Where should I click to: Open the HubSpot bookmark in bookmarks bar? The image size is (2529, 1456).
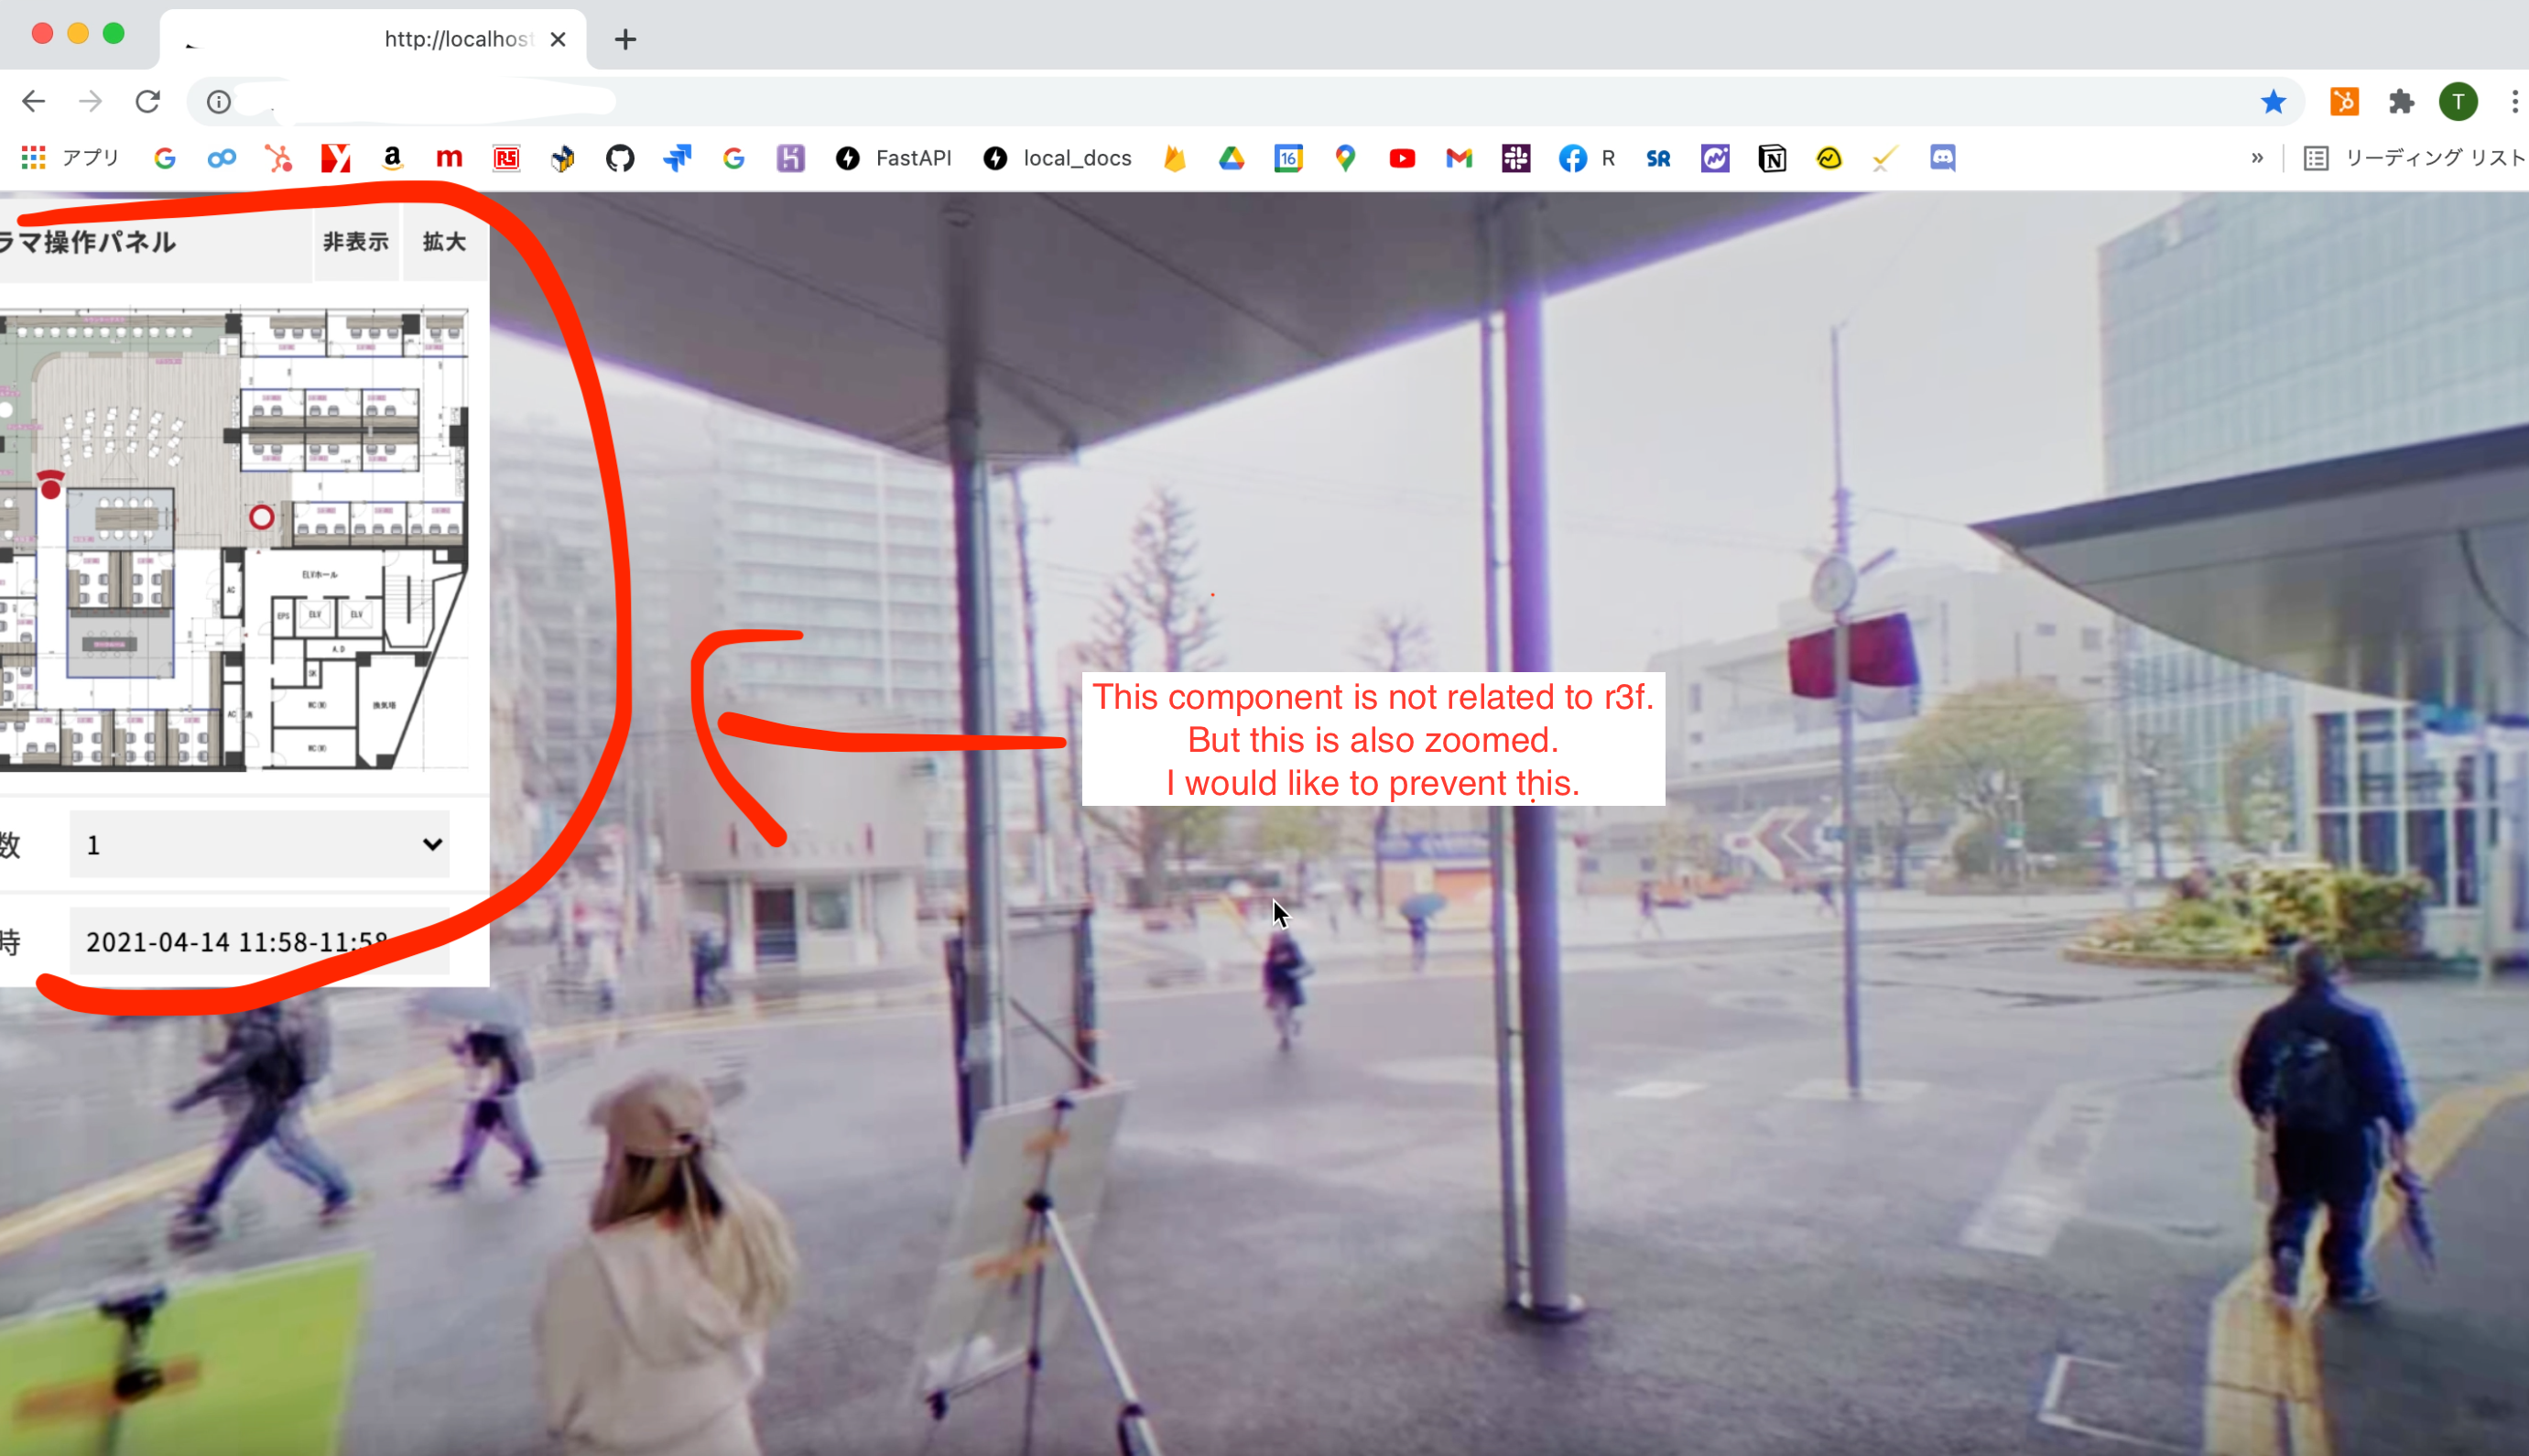(x=279, y=158)
